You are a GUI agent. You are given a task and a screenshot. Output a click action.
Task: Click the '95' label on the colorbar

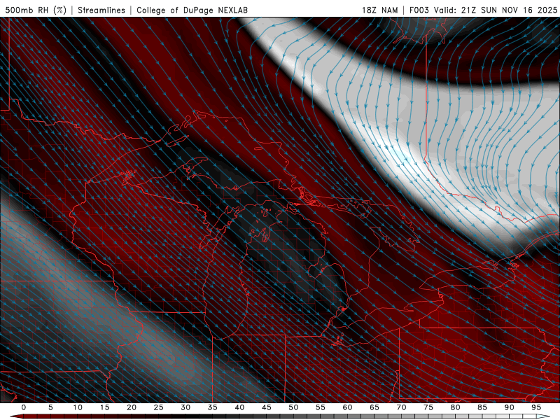[536, 407]
